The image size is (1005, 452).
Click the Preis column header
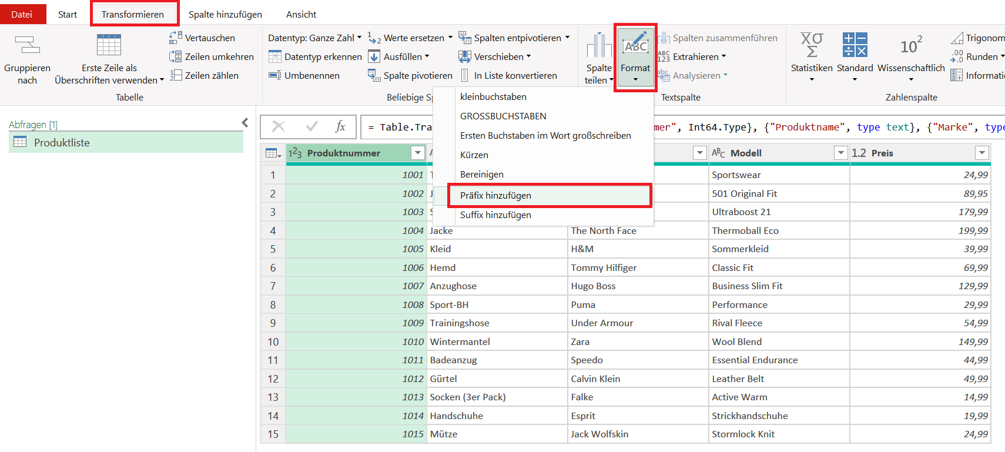(920, 153)
